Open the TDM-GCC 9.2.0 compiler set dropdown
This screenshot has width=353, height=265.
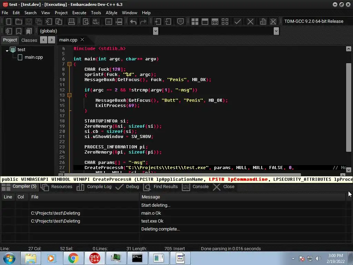pos(316,21)
